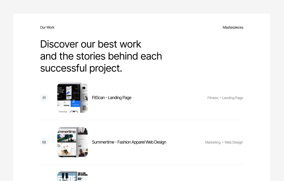Click the FitScan project thumbnail image
The height and width of the screenshot is (181, 284).
72,98
